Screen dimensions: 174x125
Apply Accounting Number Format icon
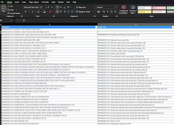[98, 12]
